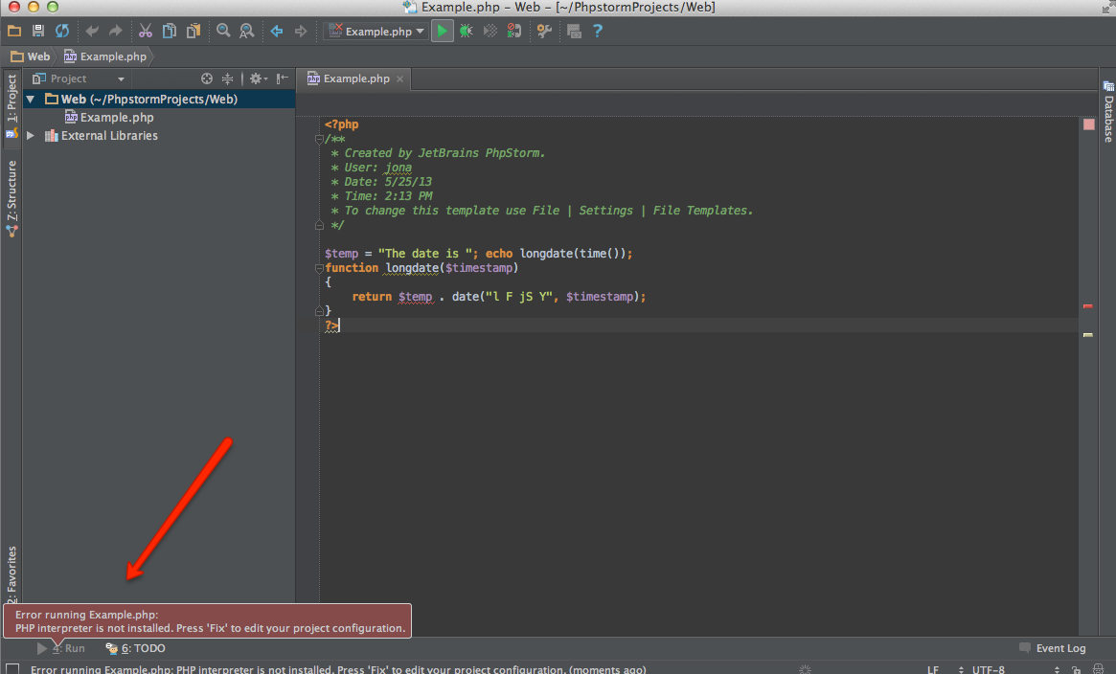This screenshot has width=1116, height=674.
Task: Click the opening <?php tag
Action: point(342,124)
